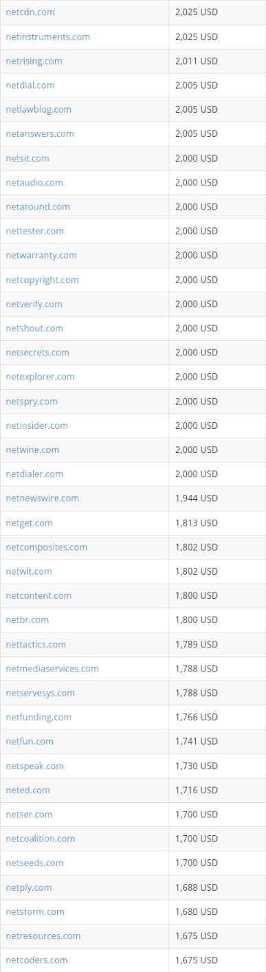Open the netwarranty.com listing

tap(41, 255)
